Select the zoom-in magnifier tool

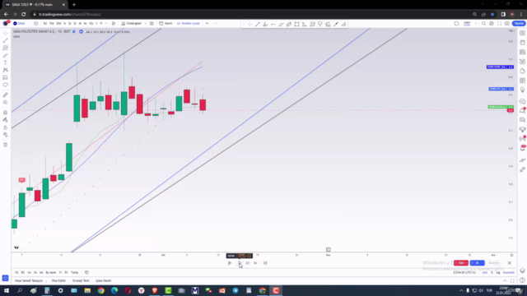coord(6,102)
